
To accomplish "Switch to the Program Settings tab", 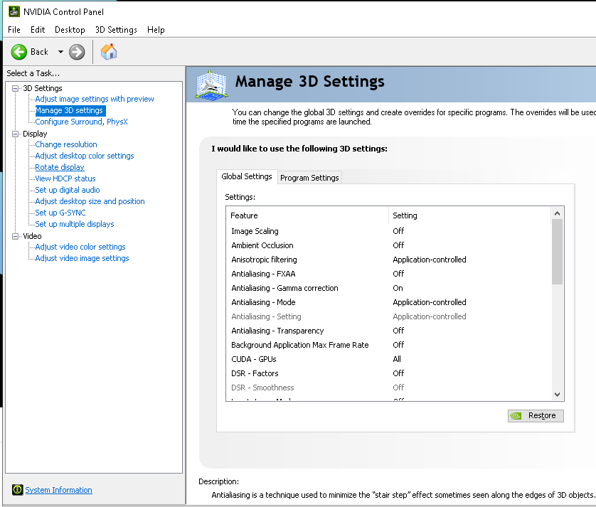I will click(x=309, y=177).
